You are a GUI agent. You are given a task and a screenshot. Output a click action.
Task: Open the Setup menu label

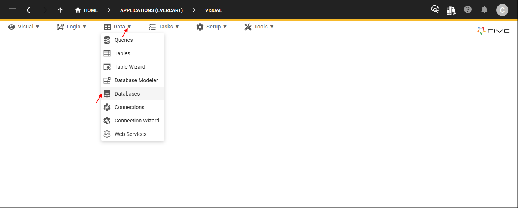click(x=213, y=27)
